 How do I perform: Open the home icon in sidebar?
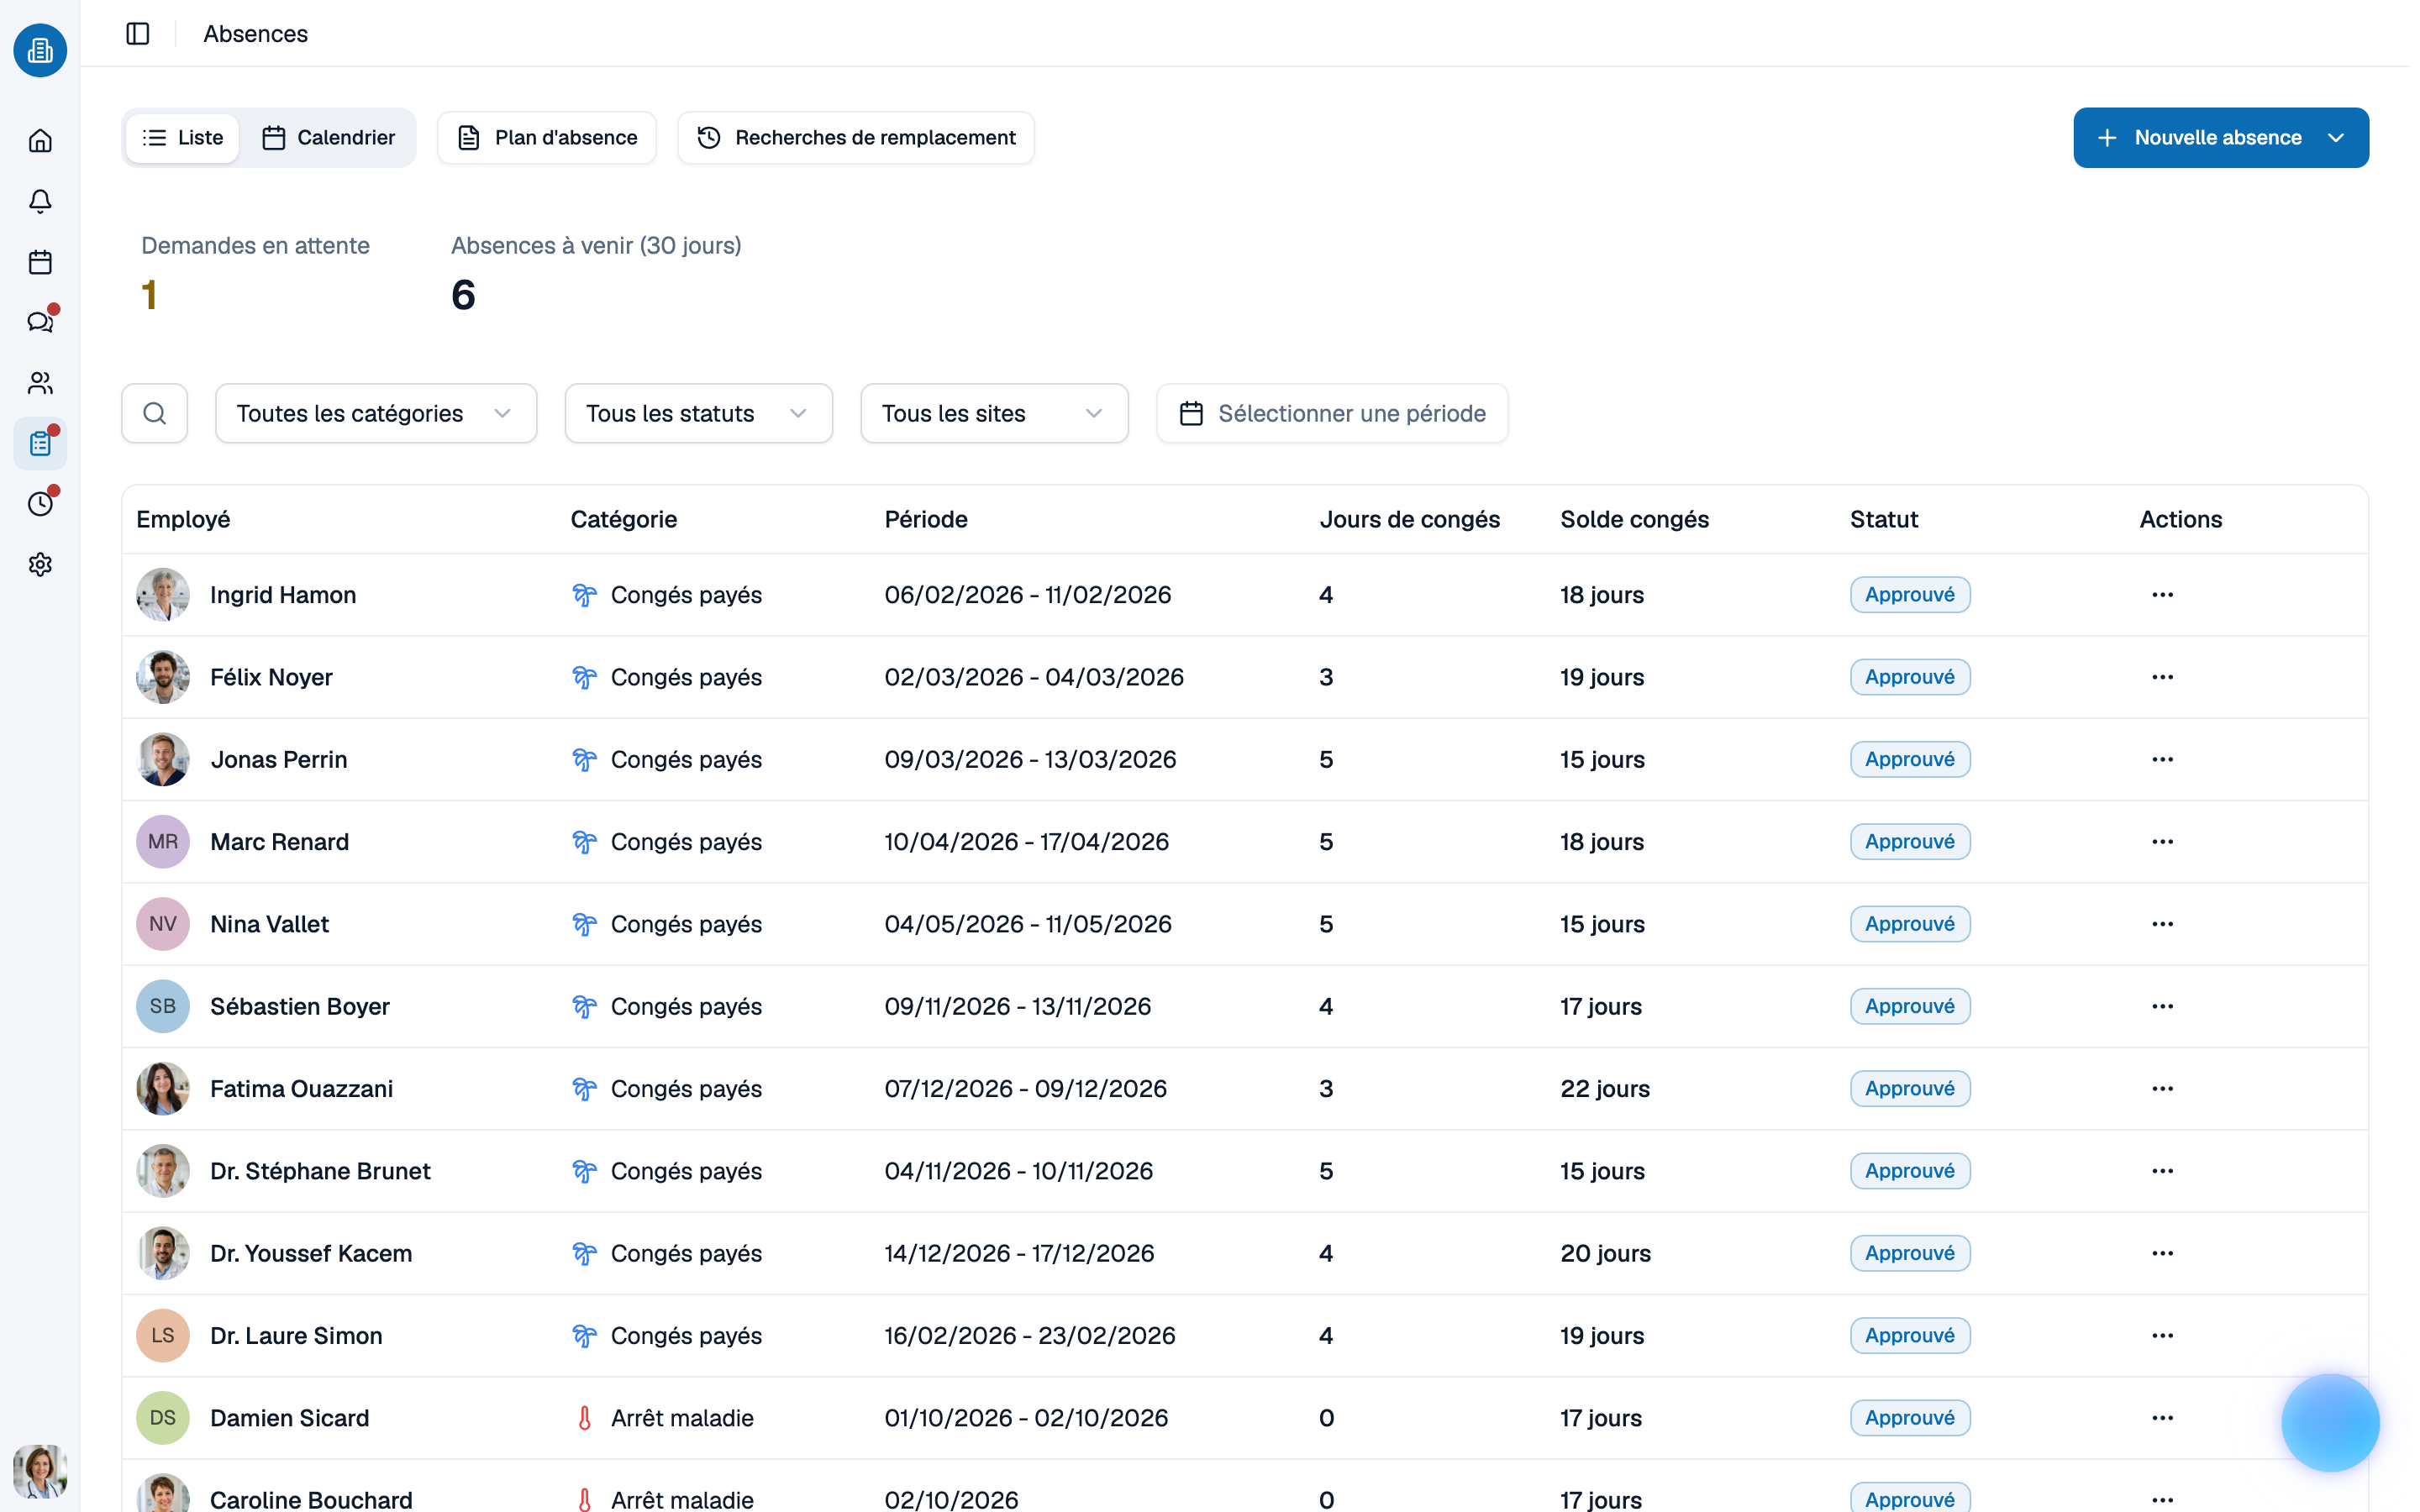40,141
